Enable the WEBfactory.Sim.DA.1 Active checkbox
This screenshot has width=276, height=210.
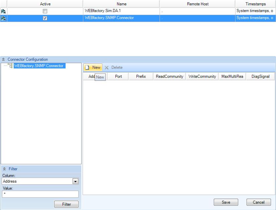[45, 11]
